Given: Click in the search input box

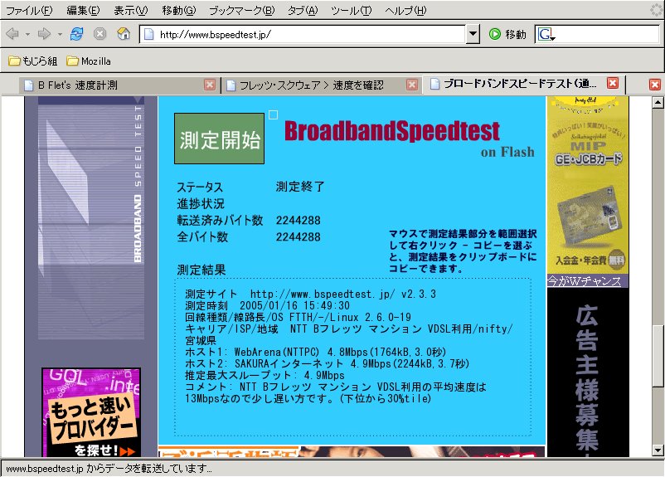Looking at the screenshot, I should [607, 34].
